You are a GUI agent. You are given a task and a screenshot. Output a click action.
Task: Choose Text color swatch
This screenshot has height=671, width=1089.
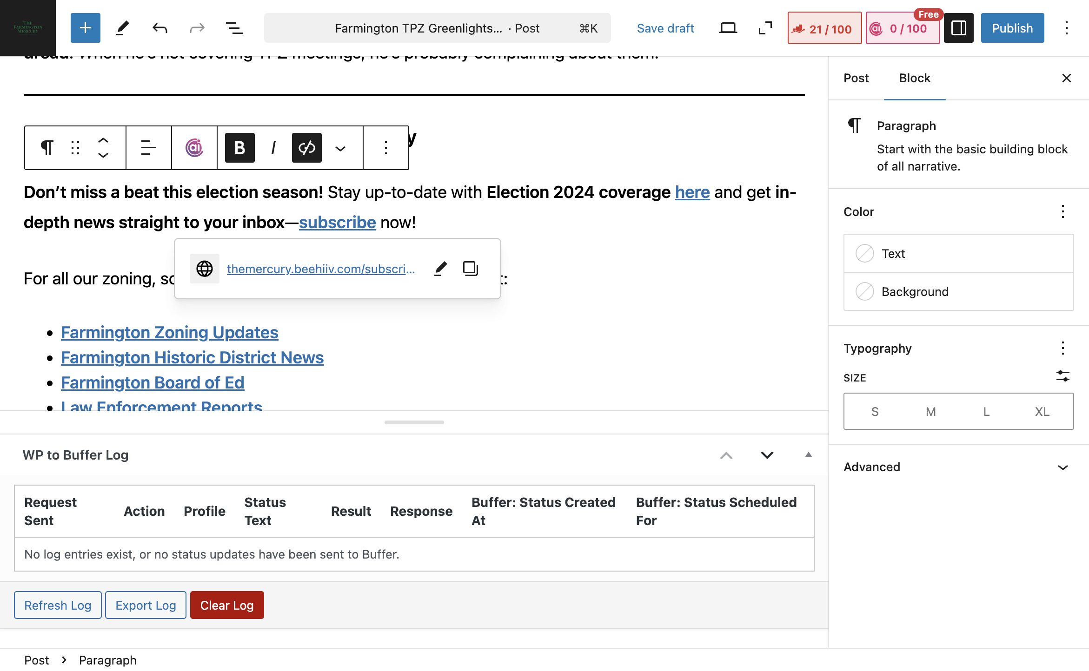958,254
